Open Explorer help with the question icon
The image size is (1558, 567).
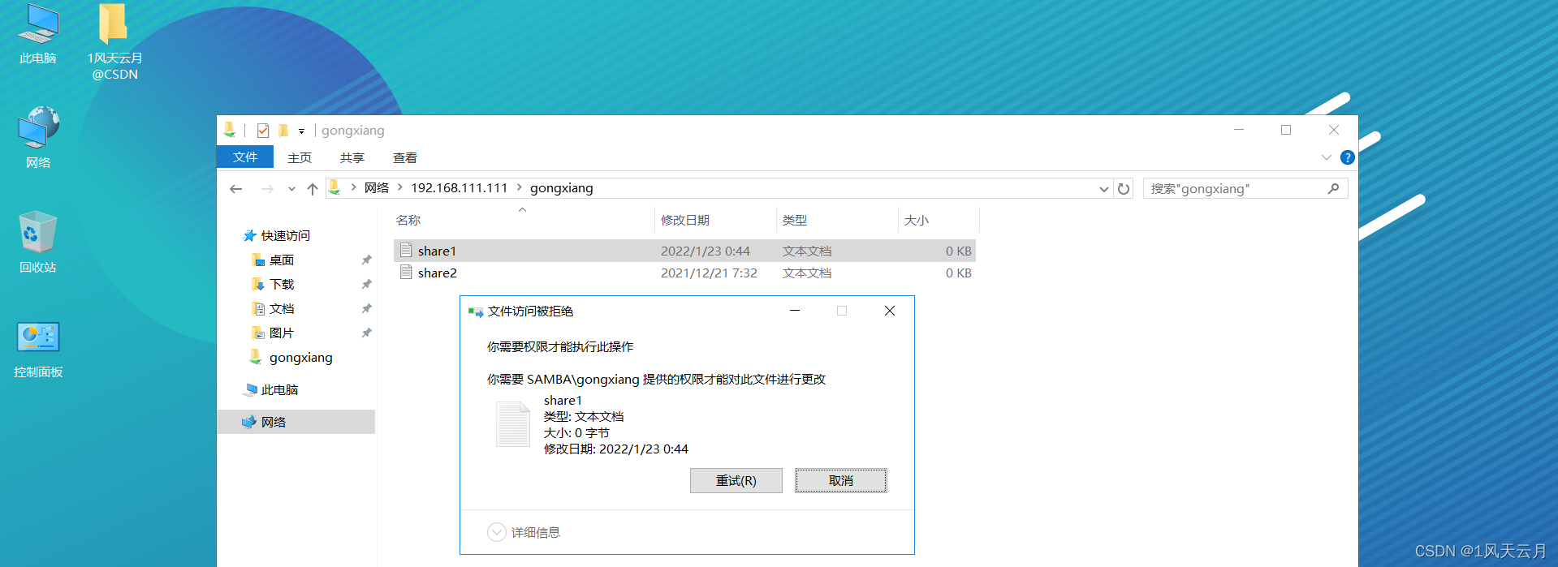(x=1347, y=157)
